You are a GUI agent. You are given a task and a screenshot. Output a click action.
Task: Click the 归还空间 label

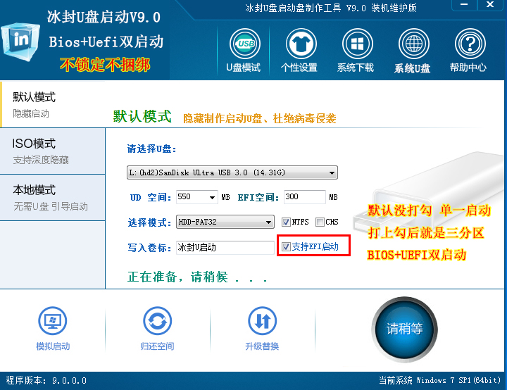point(157,346)
